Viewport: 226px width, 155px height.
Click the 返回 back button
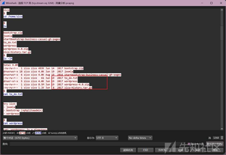coord(180,150)
